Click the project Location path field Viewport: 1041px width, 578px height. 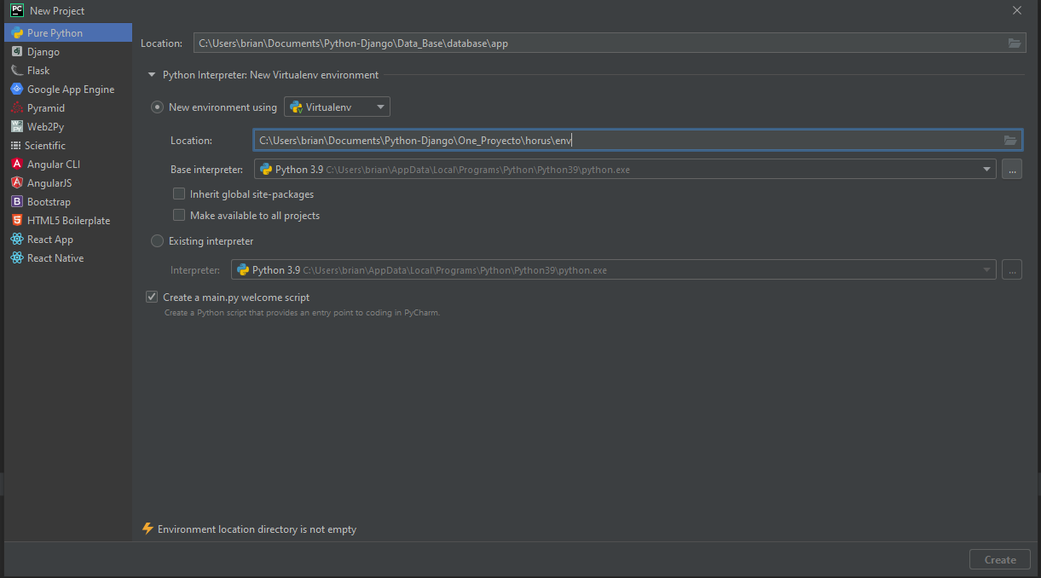pyautogui.click(x=609, y=43)
